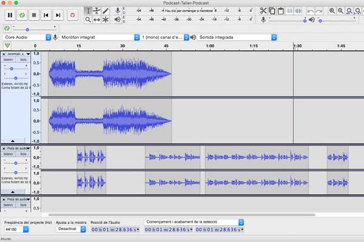Click Fit Selection zoom icon
Viewport: 364px width, 242px height.
[349, 11]
